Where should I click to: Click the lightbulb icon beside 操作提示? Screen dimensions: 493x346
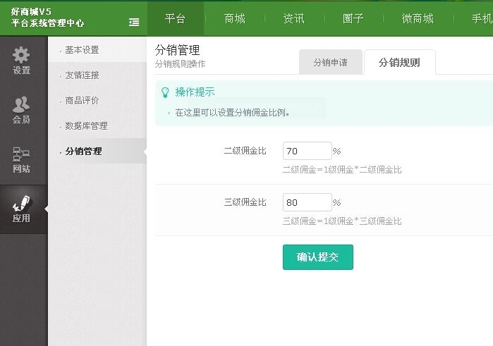coord(165,92)
